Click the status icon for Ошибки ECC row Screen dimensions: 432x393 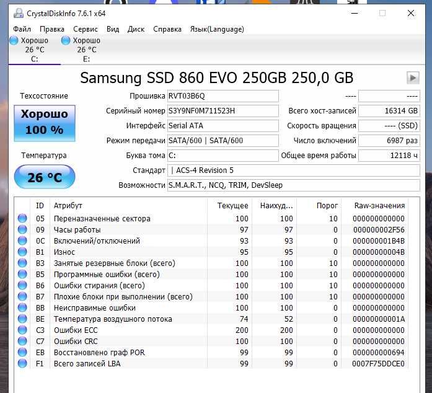click(22, 330)
